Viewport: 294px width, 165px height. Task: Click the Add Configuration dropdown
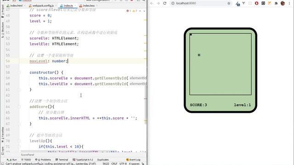pyautogui.click(x=98, y=1)
